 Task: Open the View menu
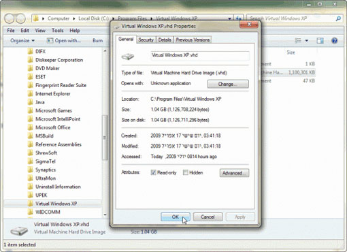point(40,31)
